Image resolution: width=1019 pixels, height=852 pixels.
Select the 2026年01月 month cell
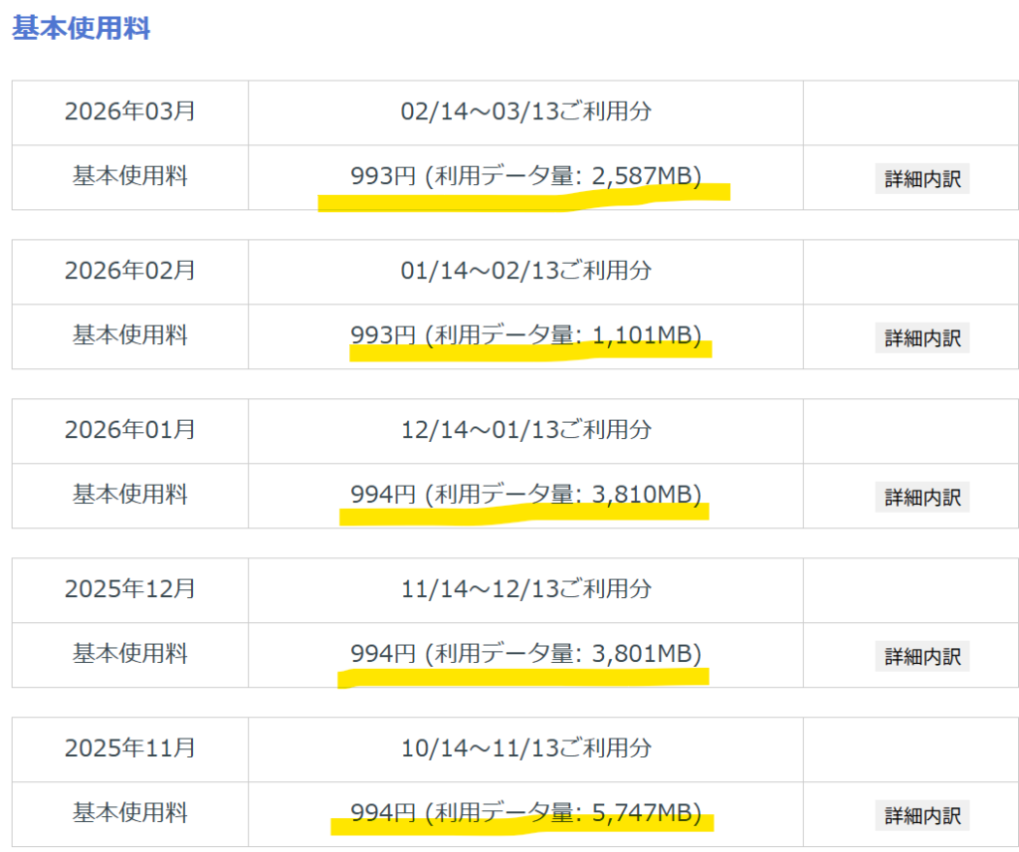130,430
